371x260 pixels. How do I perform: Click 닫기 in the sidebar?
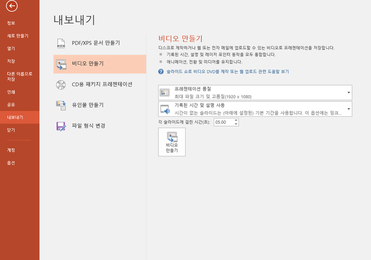pos(11,130)
